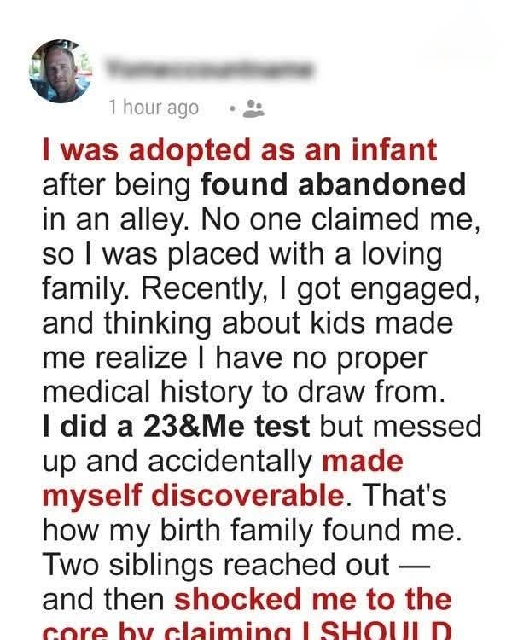Screen dimensions: 512x640
Task: Click the "1 hour ago" timestamp
Action: pyautogui.click(x=154, y=108)
